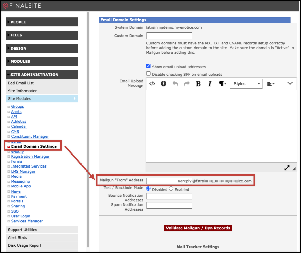The width and height of the screenshot is (301, 253).
Task: Enable Disable checking SPF on email uploads
Action: [148, 73]
